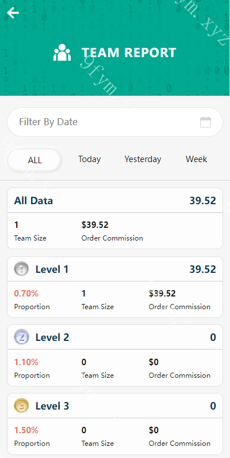The height and width of the screenshot is (458, 230).
Task: Select the Level 3 card heading
Action: click(52, 406)
